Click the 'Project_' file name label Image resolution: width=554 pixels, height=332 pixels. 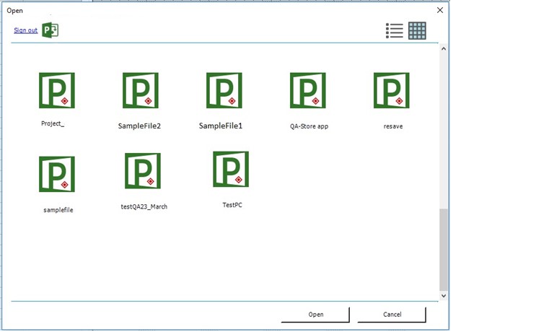53,123
